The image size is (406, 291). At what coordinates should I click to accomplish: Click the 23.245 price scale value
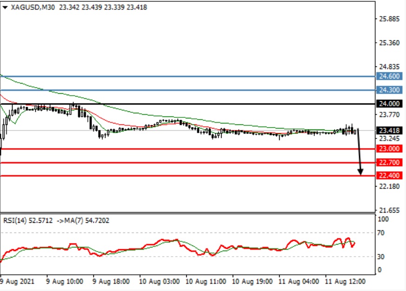[x=389, y=139]
